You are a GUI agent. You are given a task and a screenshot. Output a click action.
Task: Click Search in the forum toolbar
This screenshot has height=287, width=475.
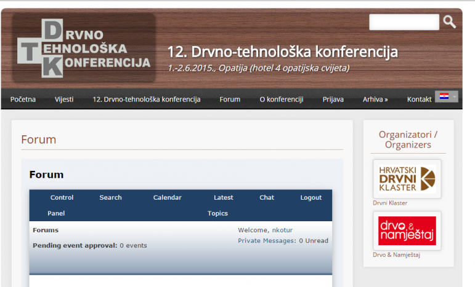[110, 198]
